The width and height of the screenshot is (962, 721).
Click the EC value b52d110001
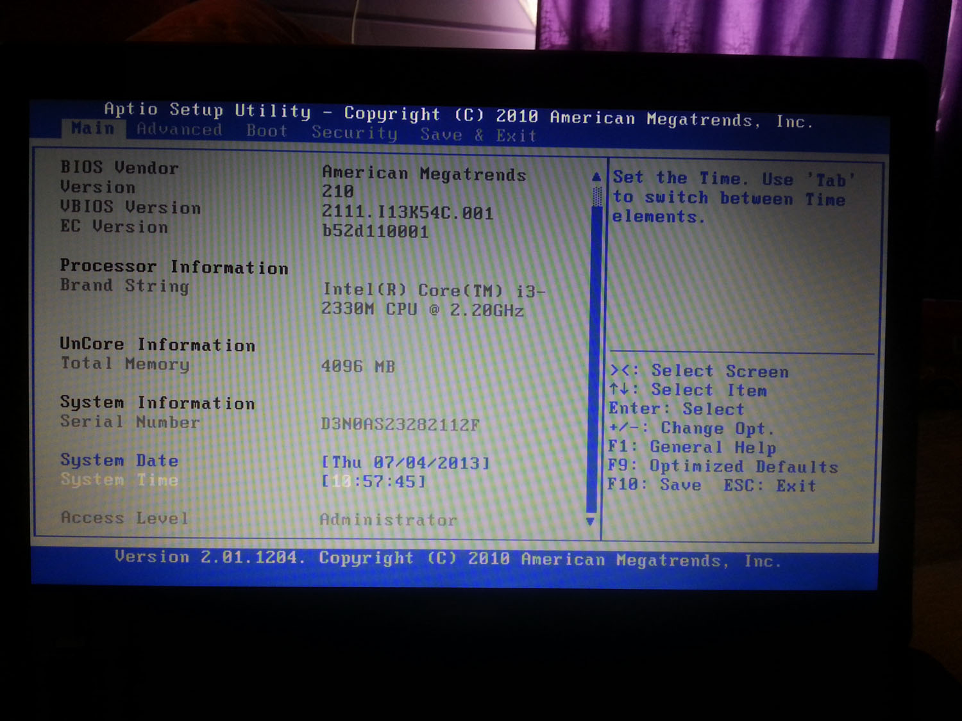[375, 231]
